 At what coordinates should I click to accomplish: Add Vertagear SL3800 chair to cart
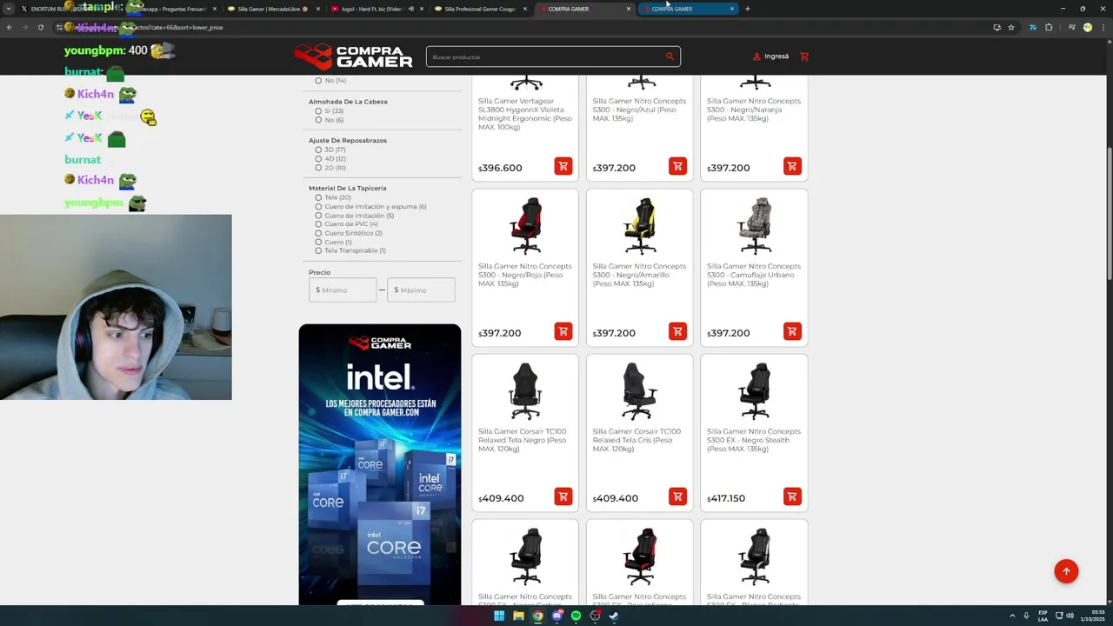(563, 166)
